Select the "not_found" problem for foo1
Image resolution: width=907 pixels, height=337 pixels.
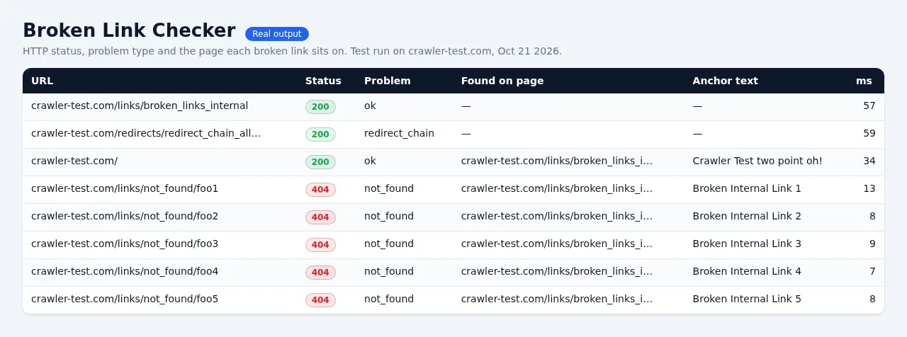389,188
